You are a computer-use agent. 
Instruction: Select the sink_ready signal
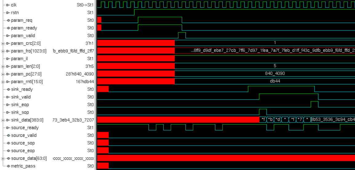point(22,89)
